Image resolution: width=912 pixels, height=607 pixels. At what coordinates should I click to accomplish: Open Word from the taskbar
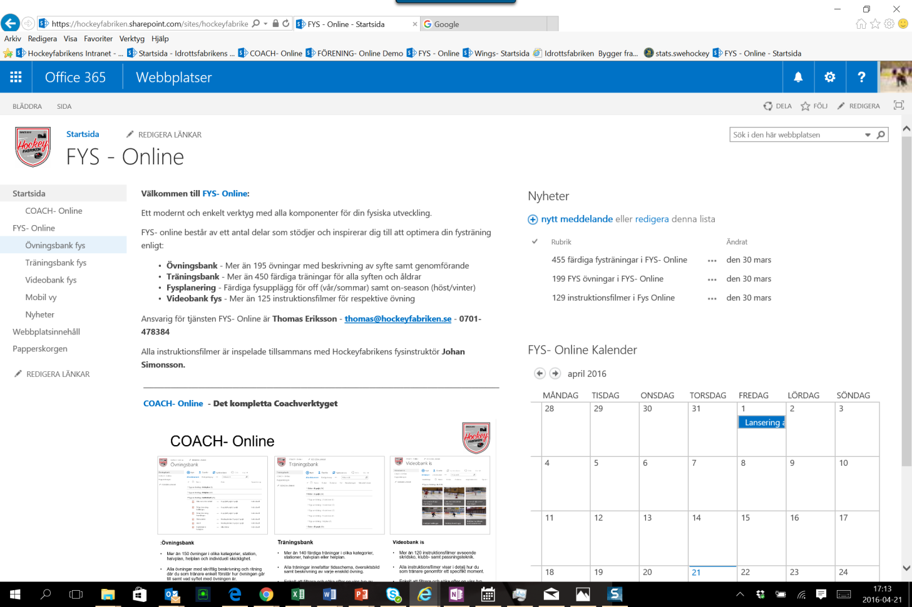[330, 594]
